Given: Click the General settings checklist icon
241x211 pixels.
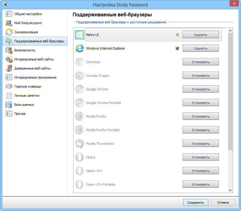Looking at the screenshot, I should click(x=9, y=14).
